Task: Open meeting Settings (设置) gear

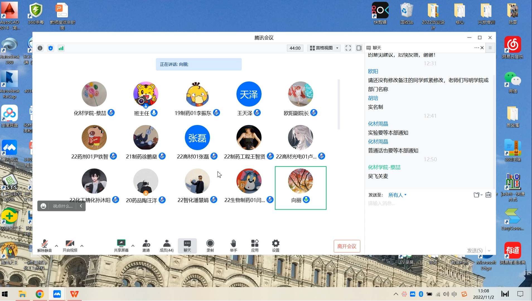Action: (x=275, y=246)
